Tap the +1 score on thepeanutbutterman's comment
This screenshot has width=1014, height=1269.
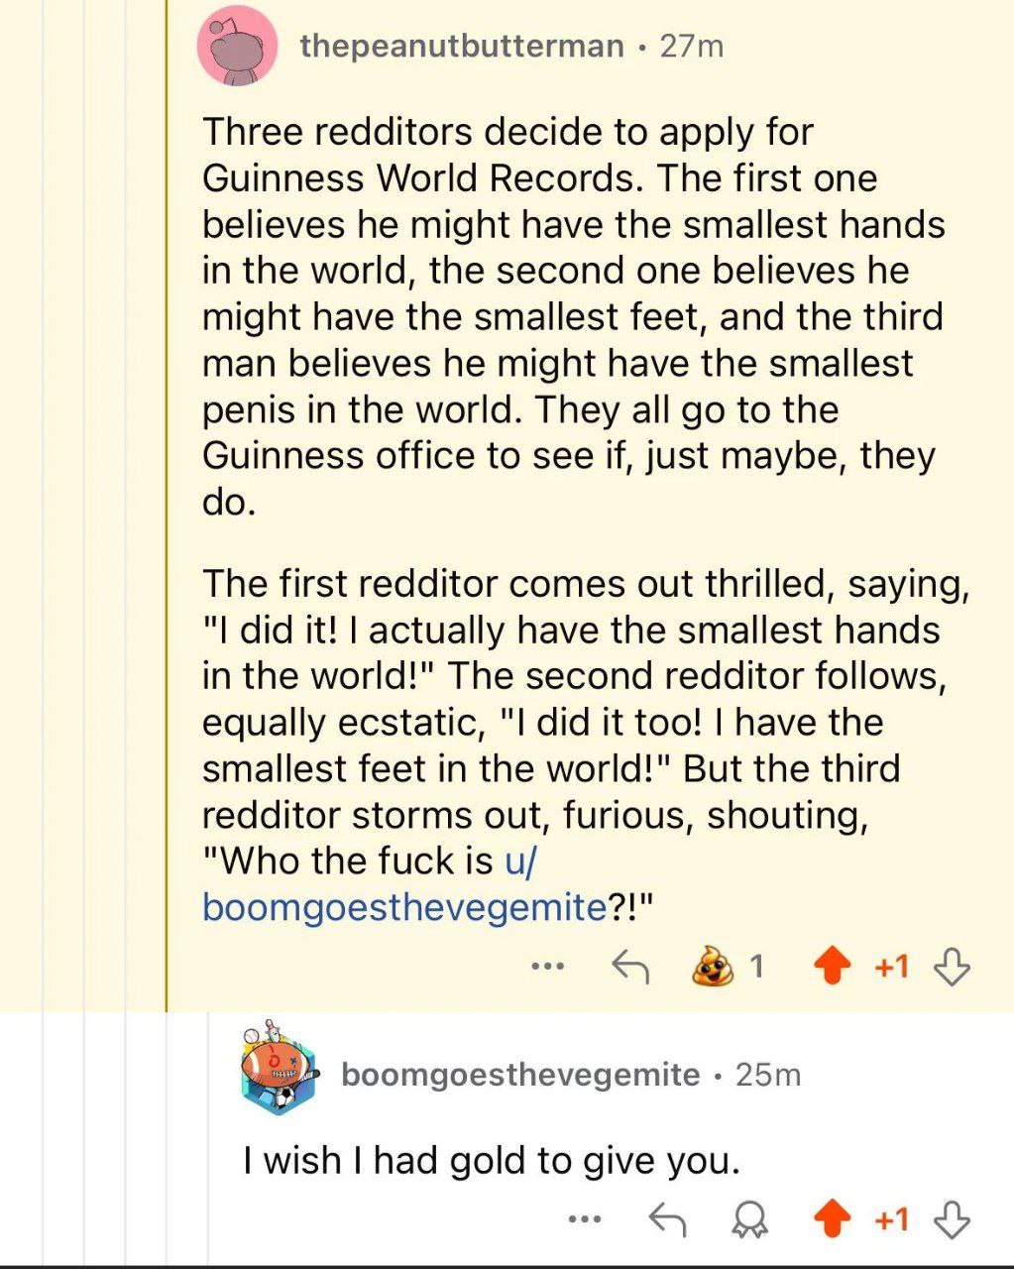tap(891, 966)
